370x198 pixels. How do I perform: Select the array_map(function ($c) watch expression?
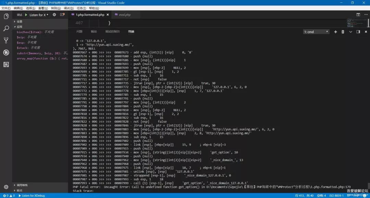pyautogui.click(x=40, y=58)
